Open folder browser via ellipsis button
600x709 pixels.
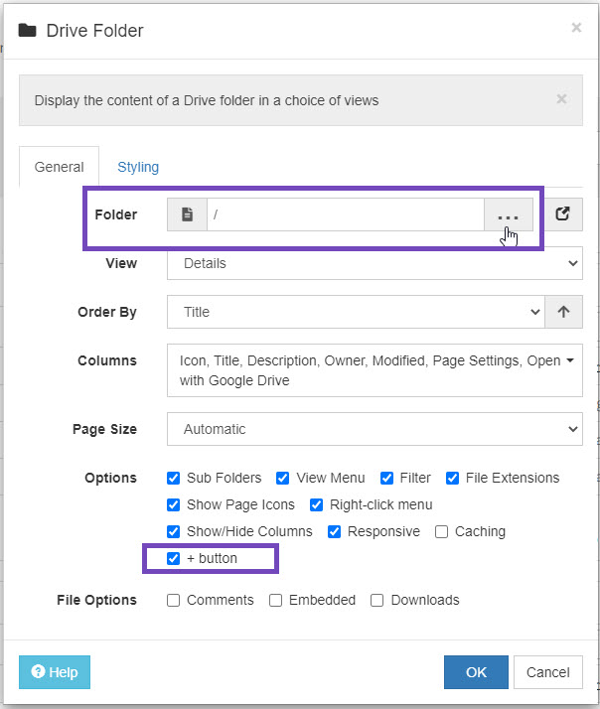(x=509, y=214)
